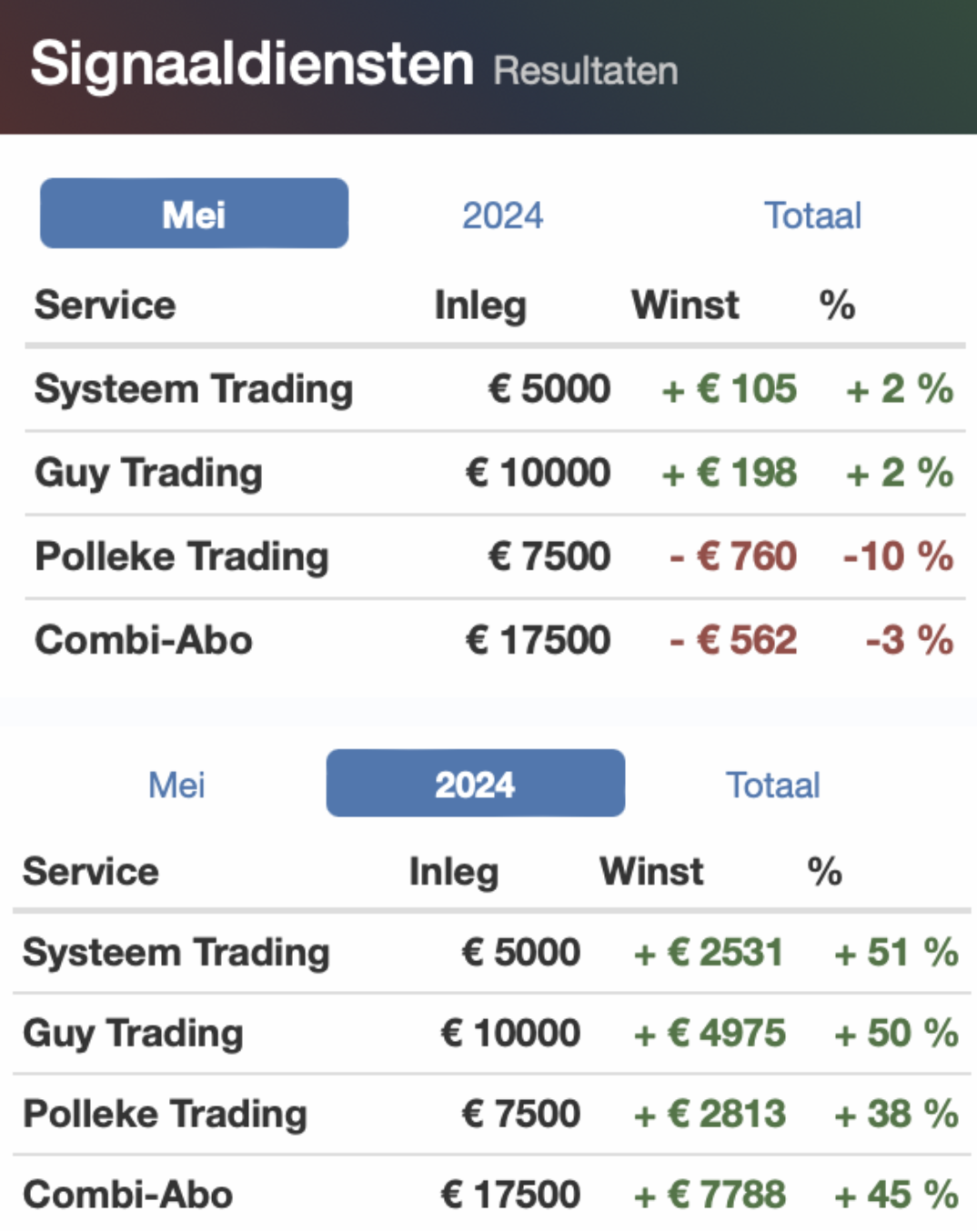Switch to Mei tab in bottom table

click(x=176, y=785)
